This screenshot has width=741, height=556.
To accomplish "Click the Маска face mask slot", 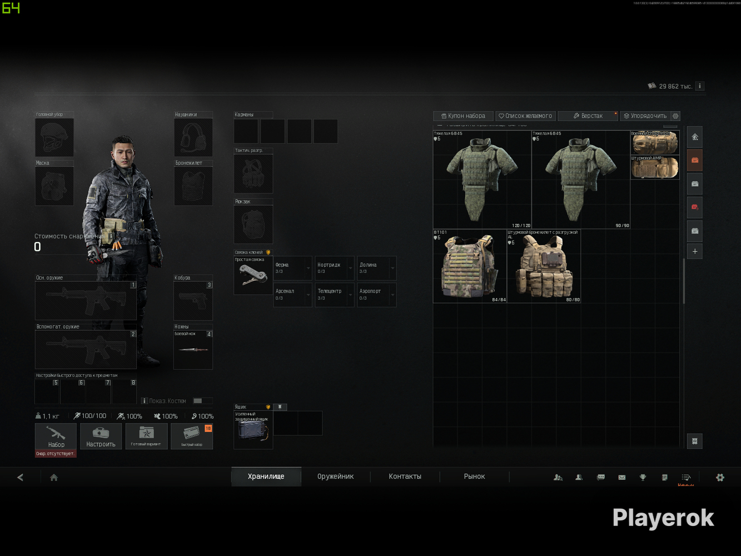I will tap(54, 186).
